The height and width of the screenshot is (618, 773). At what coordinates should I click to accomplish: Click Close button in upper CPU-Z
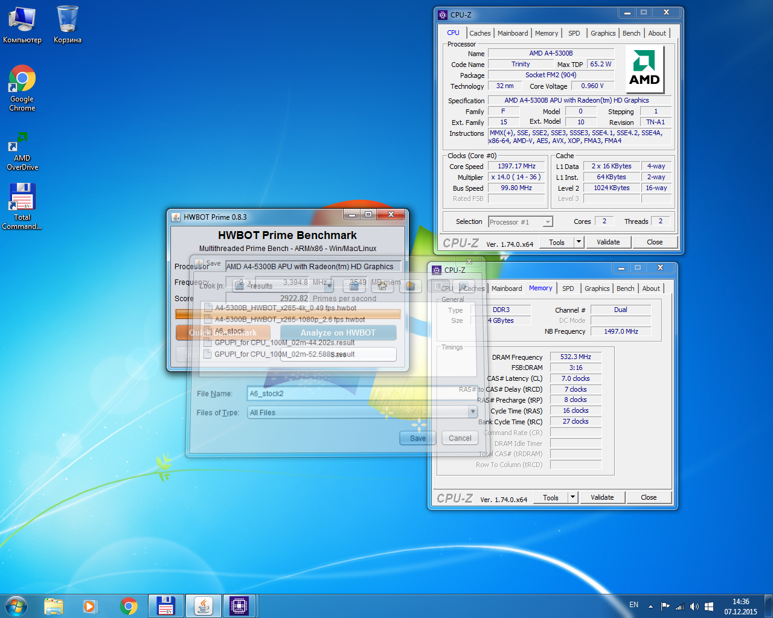pos(655,242)
